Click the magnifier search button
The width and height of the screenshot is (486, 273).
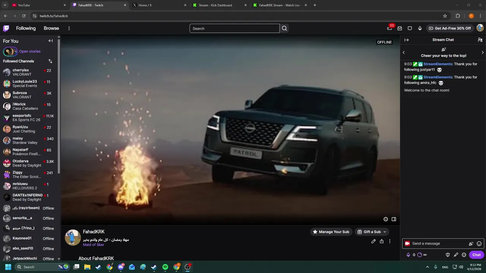[284, 28]
